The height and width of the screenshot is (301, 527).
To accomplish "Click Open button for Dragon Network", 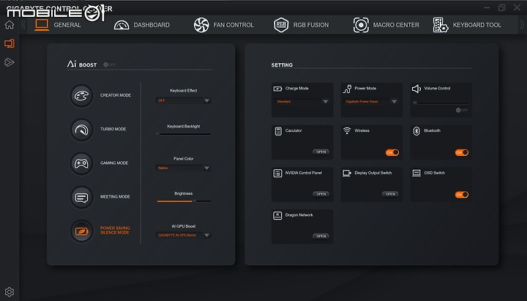I will tap(321, 236).
